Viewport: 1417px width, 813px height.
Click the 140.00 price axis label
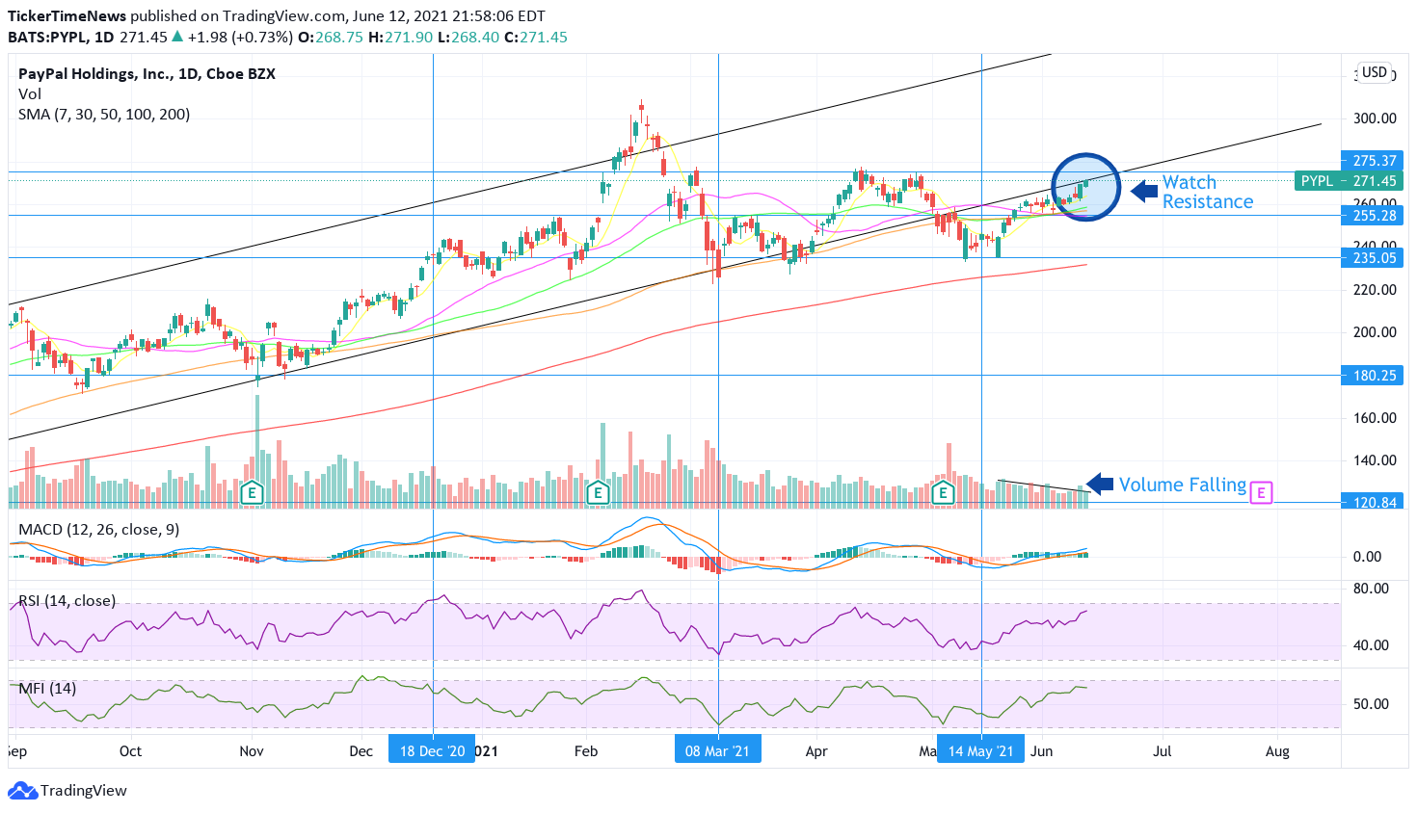click(1375, 460)
